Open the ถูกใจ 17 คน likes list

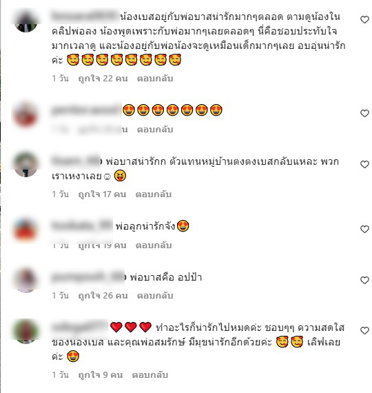click(102, 194)
